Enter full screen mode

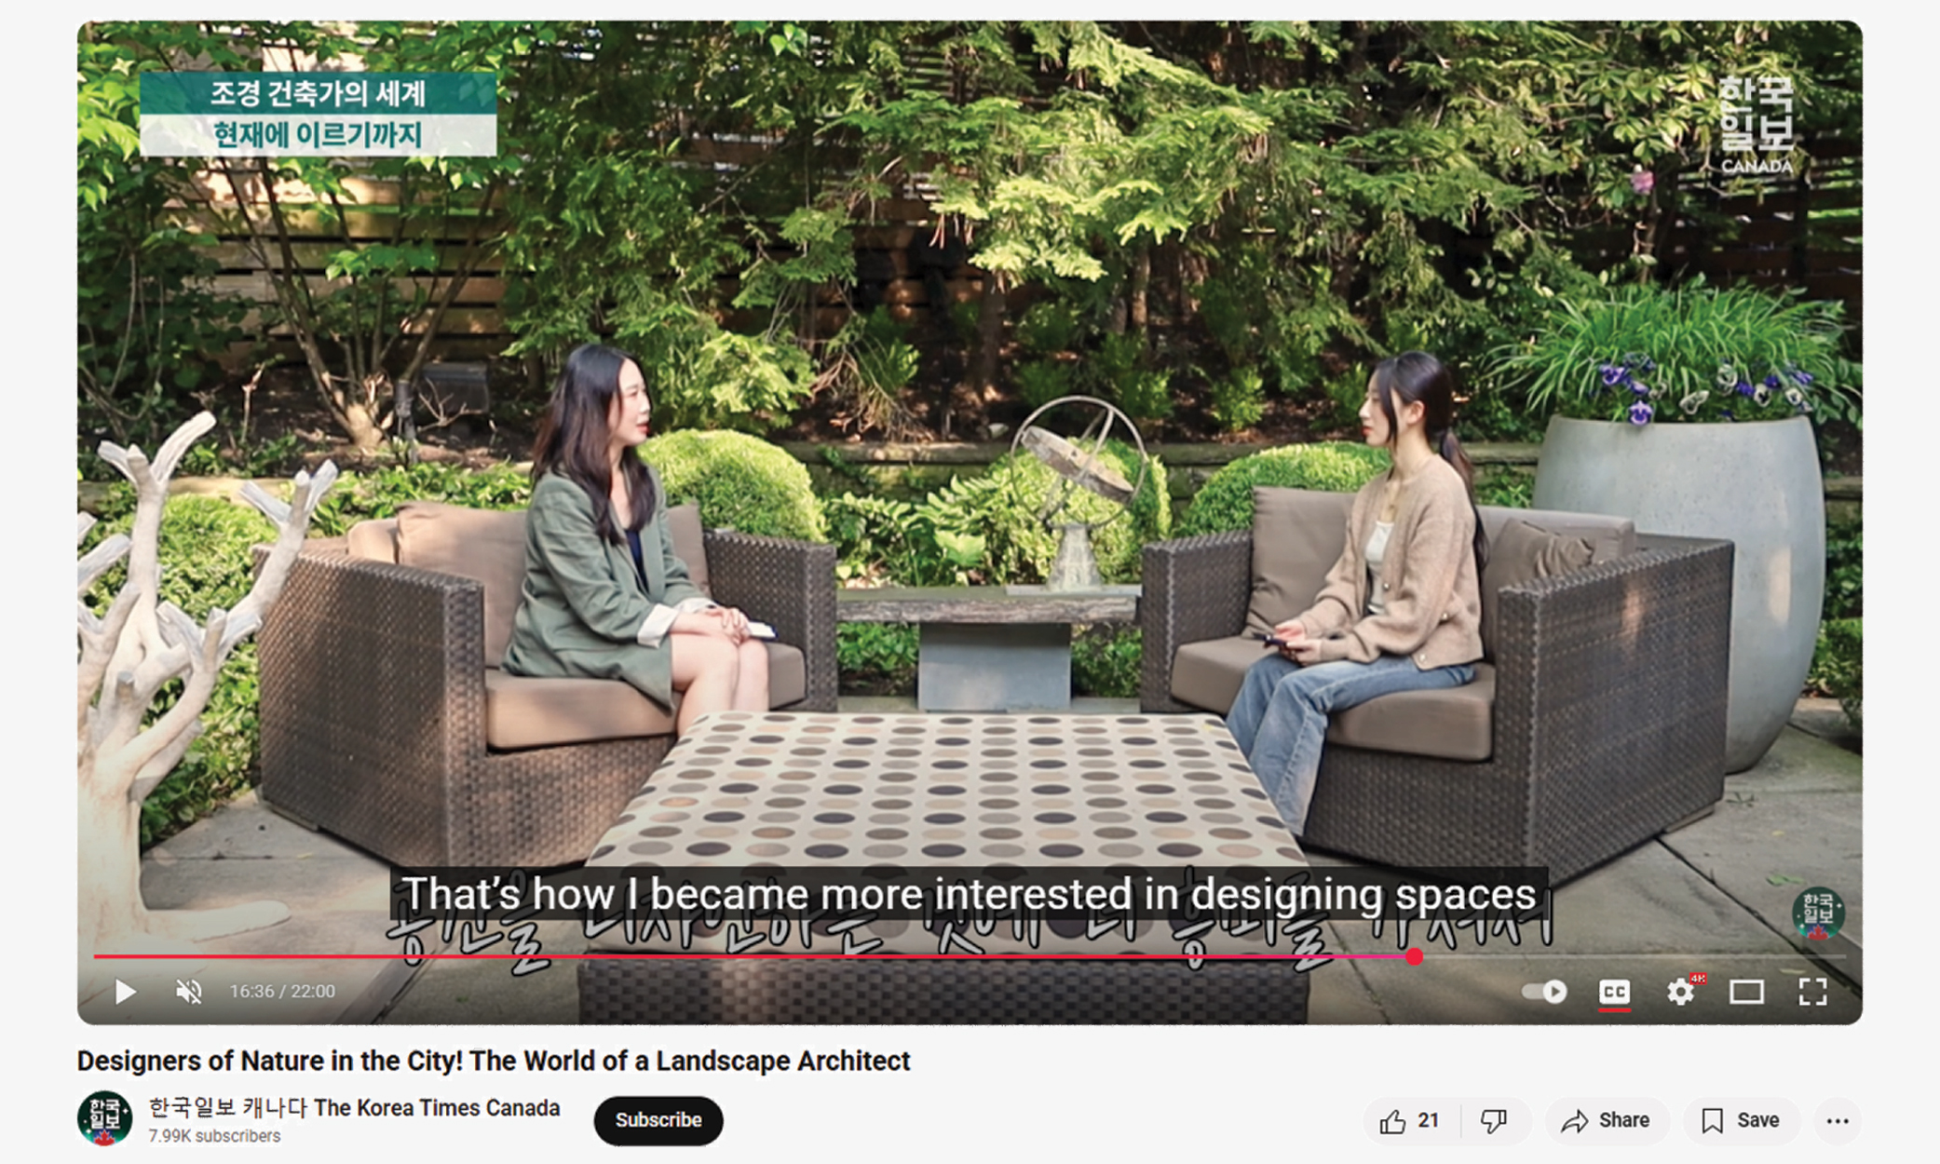pos(1812,992)
